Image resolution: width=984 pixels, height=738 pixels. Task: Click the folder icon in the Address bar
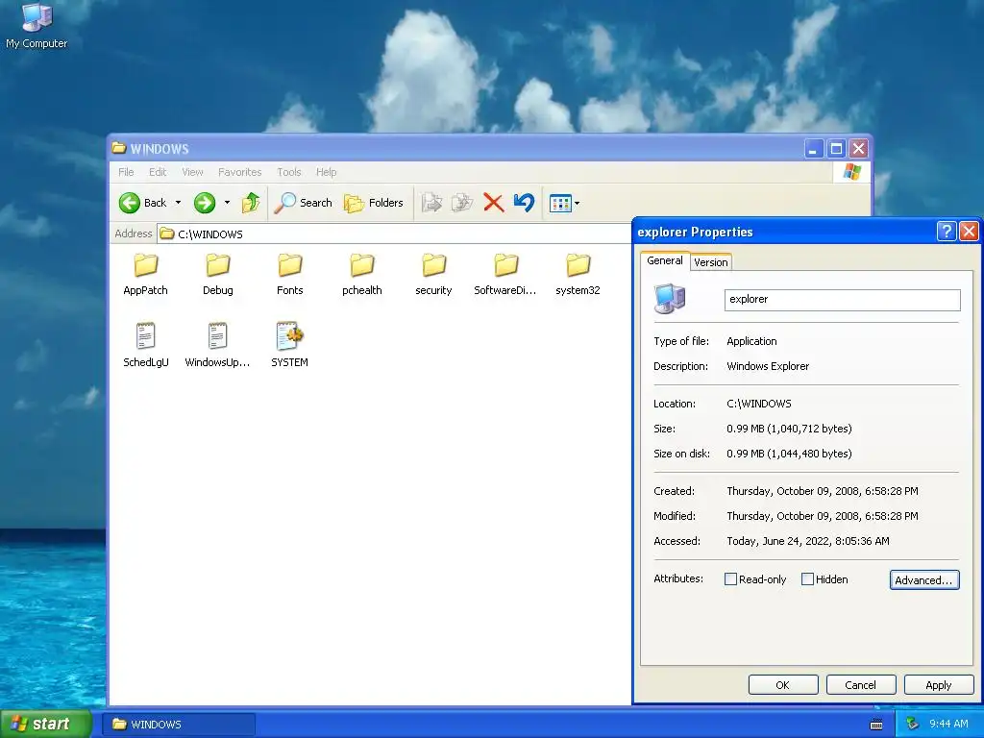(166, 234)
